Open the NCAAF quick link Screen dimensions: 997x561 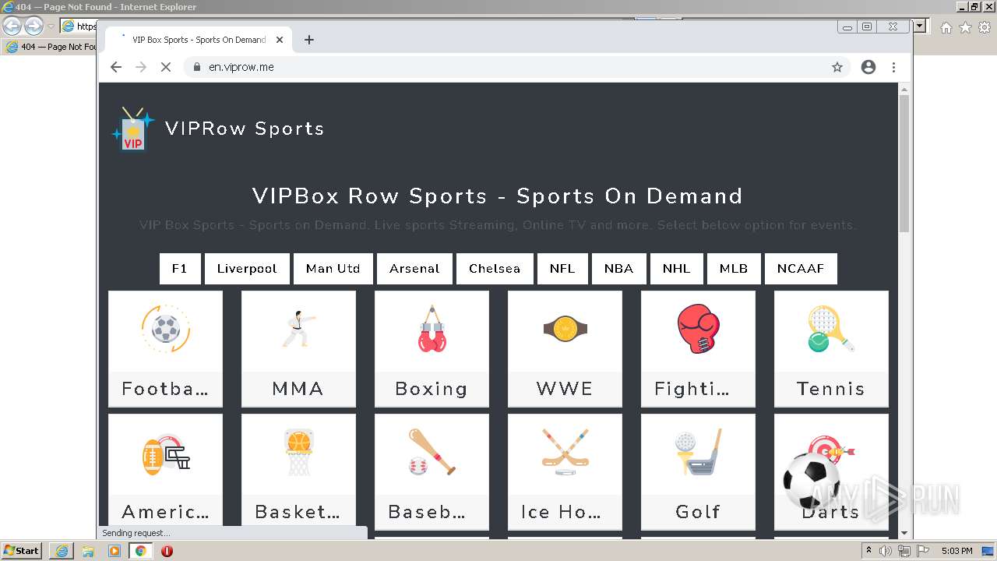point(801,269)
